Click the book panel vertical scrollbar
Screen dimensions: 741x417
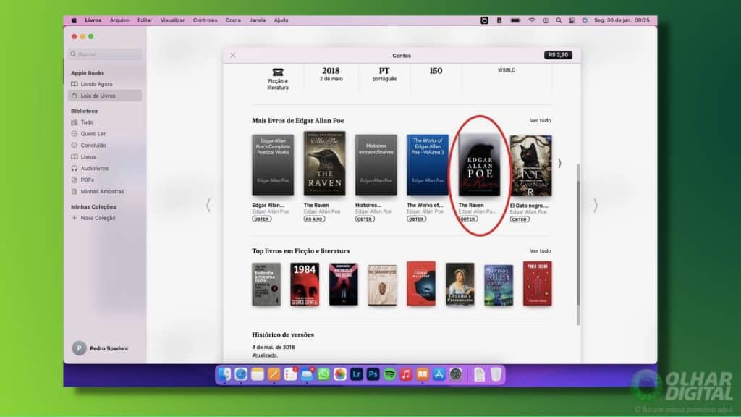click(x=578, y=245)
